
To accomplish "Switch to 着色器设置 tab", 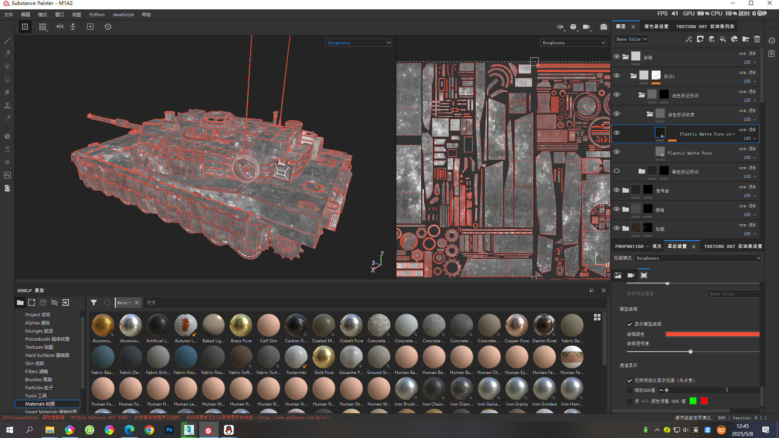I will click(656, 26).
